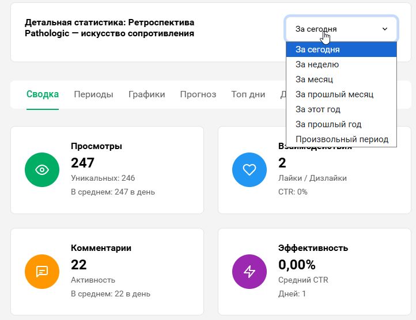Switch to the "Графики" tab
Screen dimensions: 416x320
click(x=146, y=94)
